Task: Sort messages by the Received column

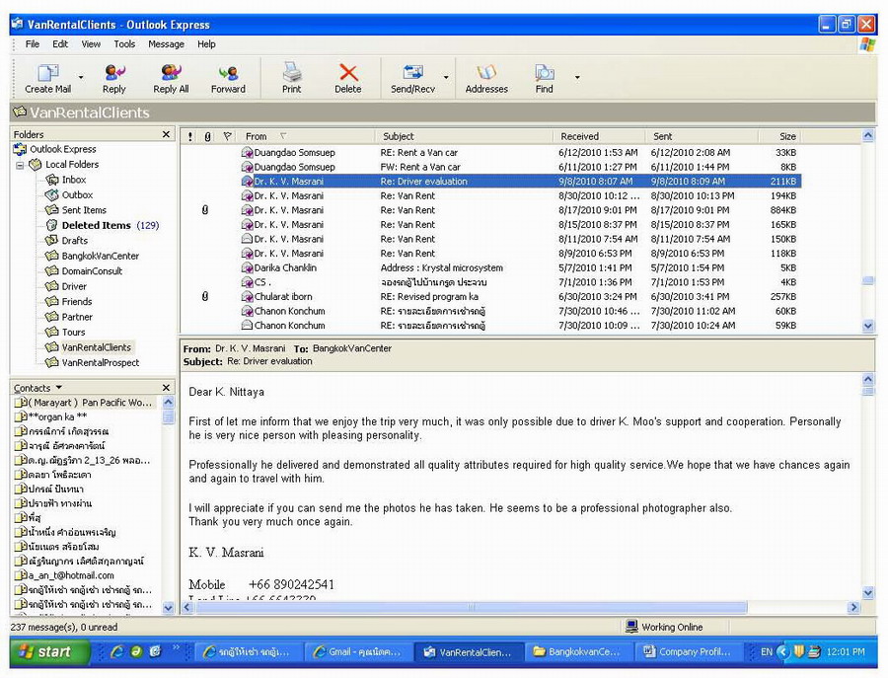Action: coord(599,136)
